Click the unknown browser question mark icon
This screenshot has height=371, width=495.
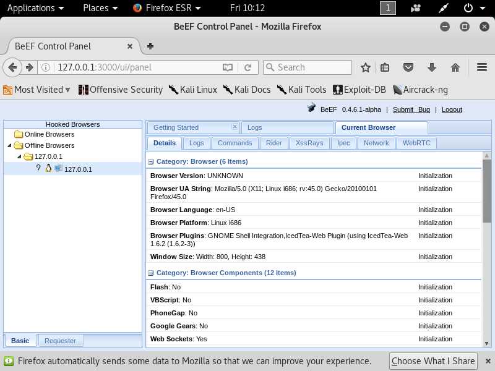tap(38, 168)
